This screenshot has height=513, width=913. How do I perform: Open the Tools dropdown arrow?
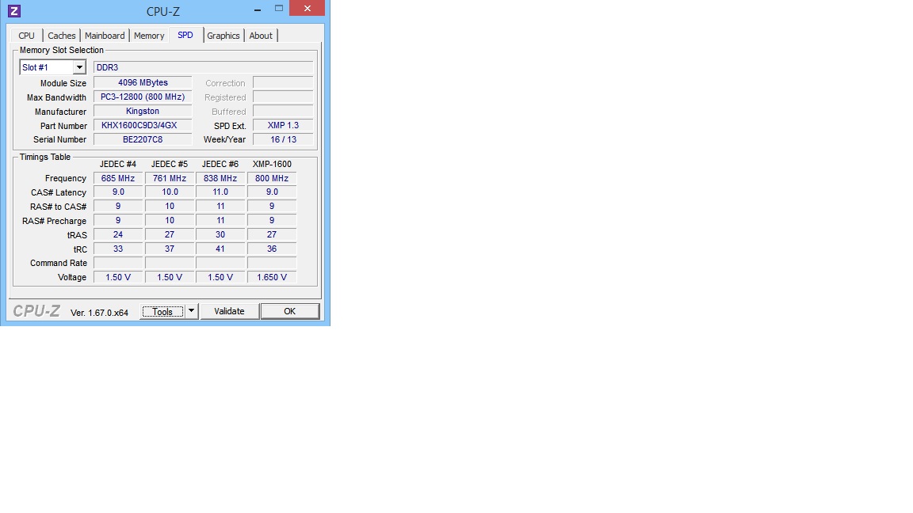191,311
